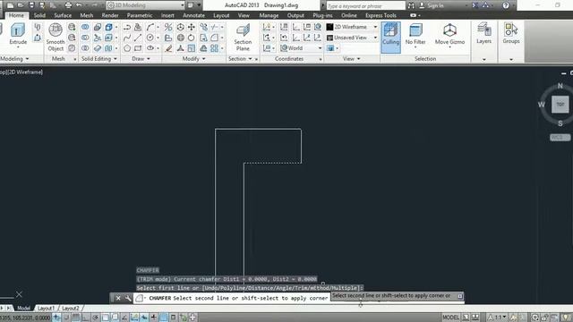This screenshot has width=573, height=322.
Task: Open the Express Tools ribbon tab
Action: point(381,15)
